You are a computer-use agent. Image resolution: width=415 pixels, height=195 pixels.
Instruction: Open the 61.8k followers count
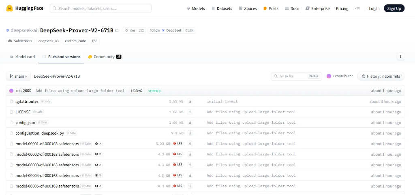190,30
